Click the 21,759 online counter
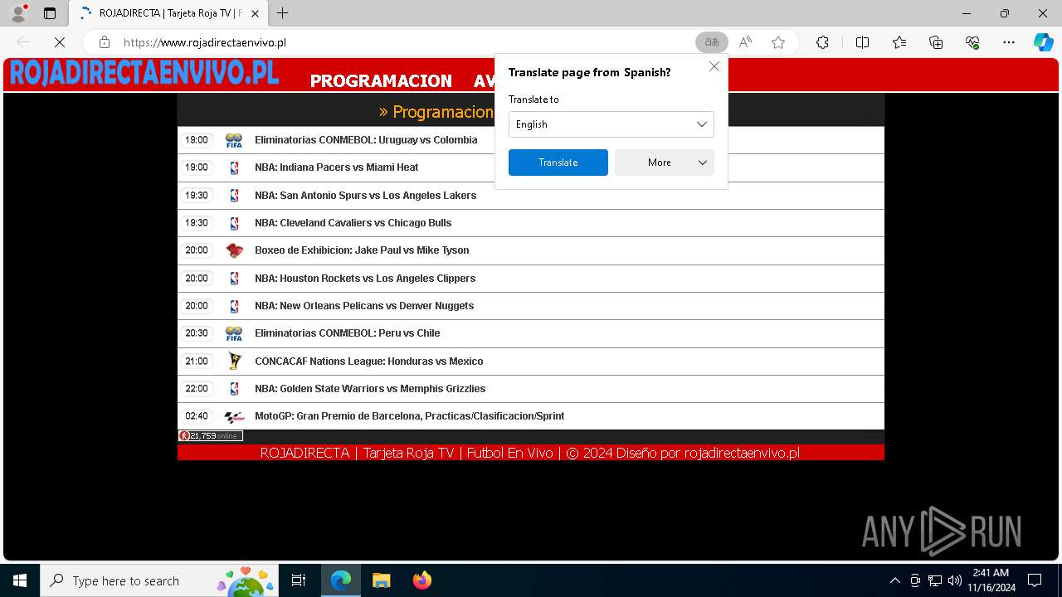The height and width of the screenshot is (597, 1062). [x=211, y=435]
